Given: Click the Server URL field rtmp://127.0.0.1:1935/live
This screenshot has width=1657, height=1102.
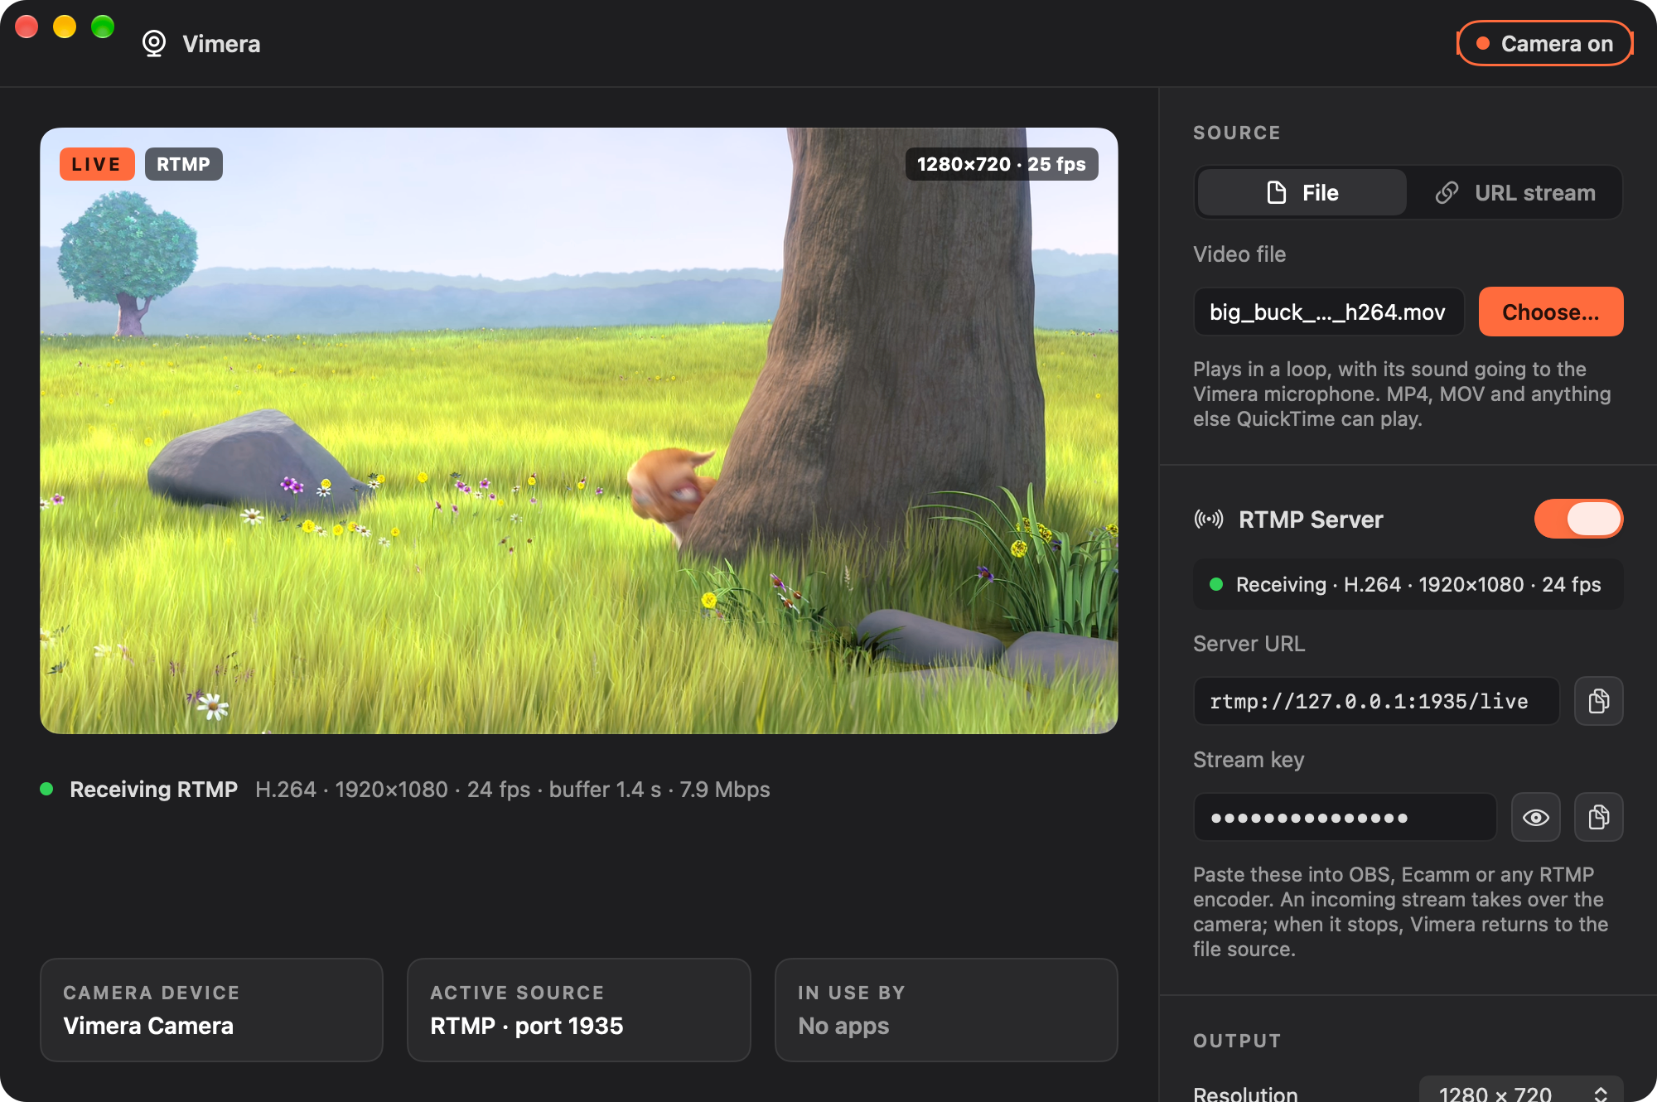Looking at the screenshot, I should coord(1376,701).
